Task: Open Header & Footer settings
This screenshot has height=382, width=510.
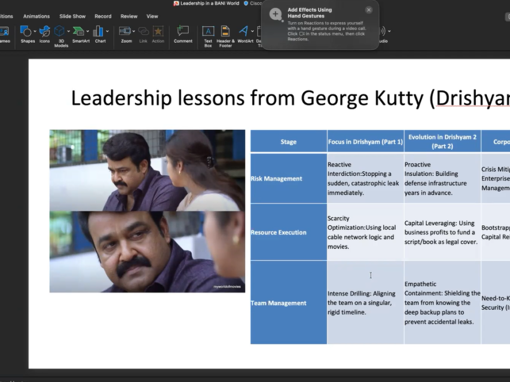Action: [x=225, y=36]
